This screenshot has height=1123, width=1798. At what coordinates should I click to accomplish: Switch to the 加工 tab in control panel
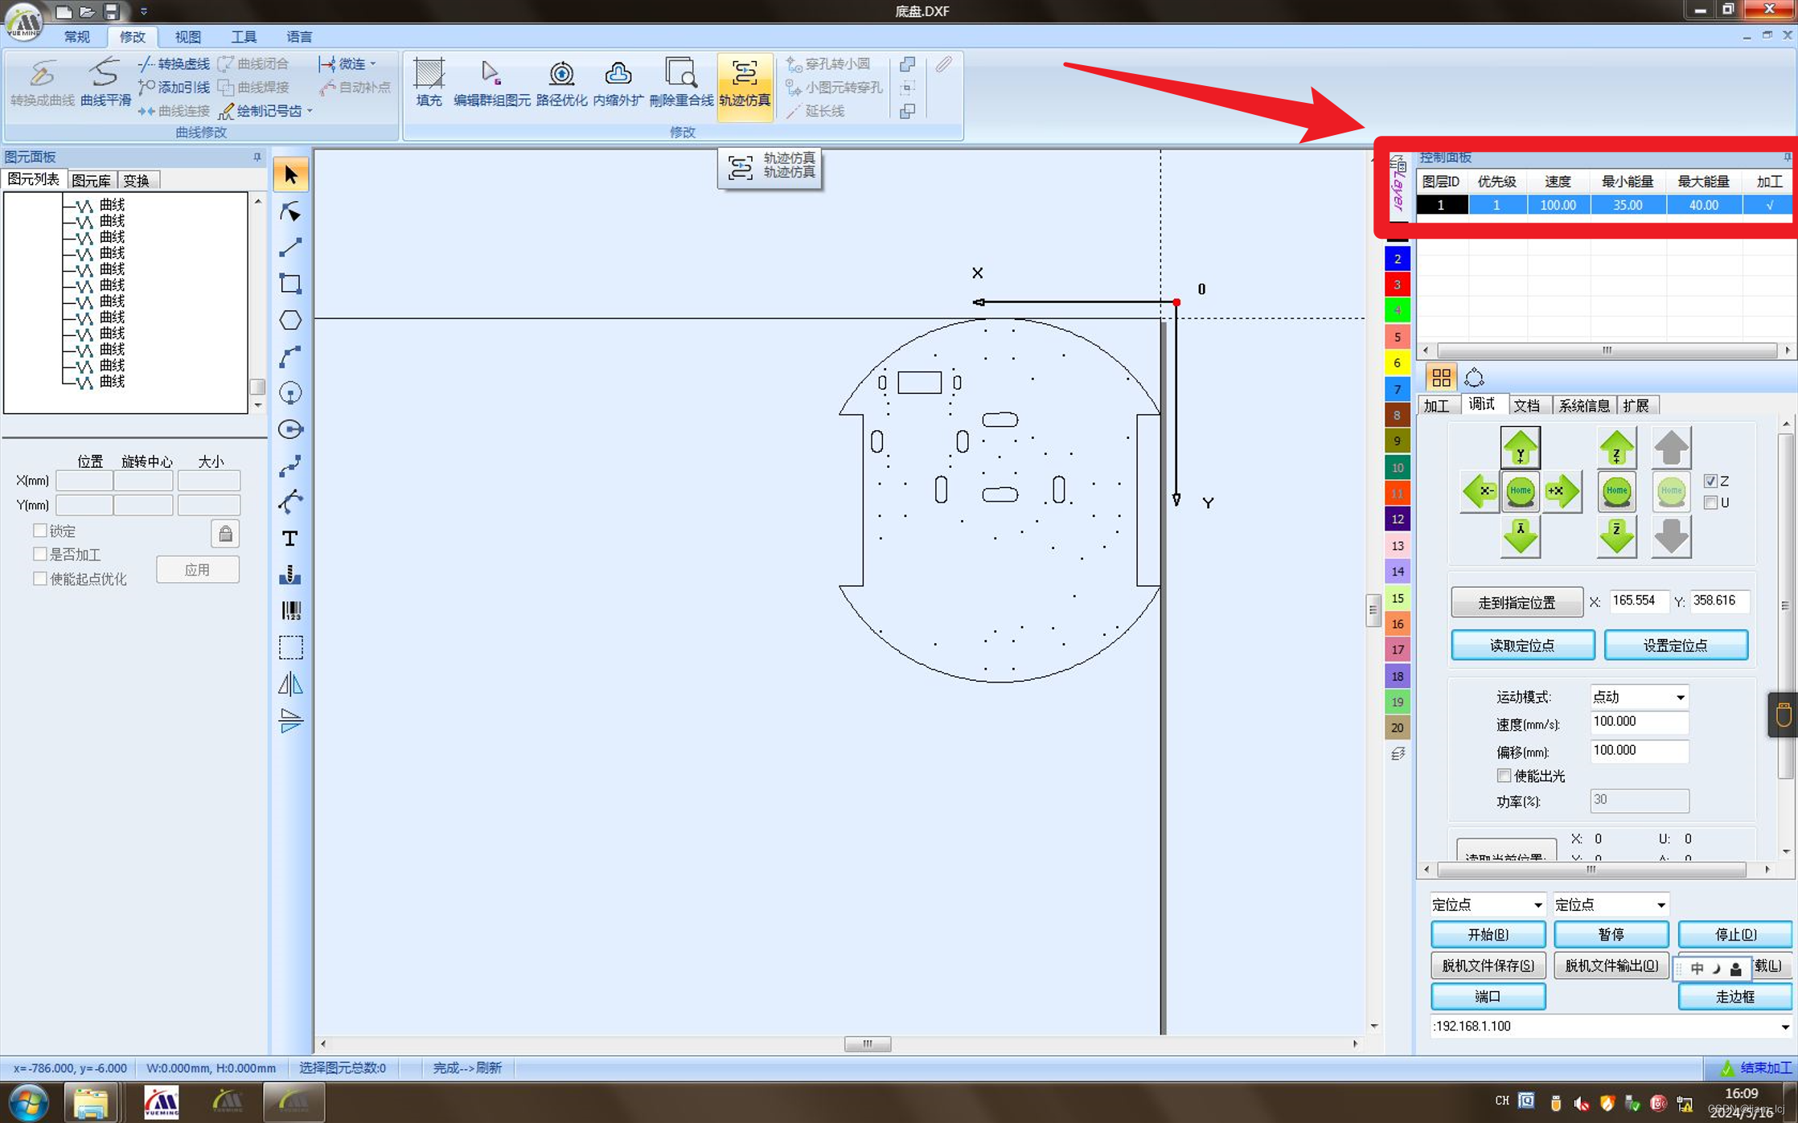[1436, 405]
